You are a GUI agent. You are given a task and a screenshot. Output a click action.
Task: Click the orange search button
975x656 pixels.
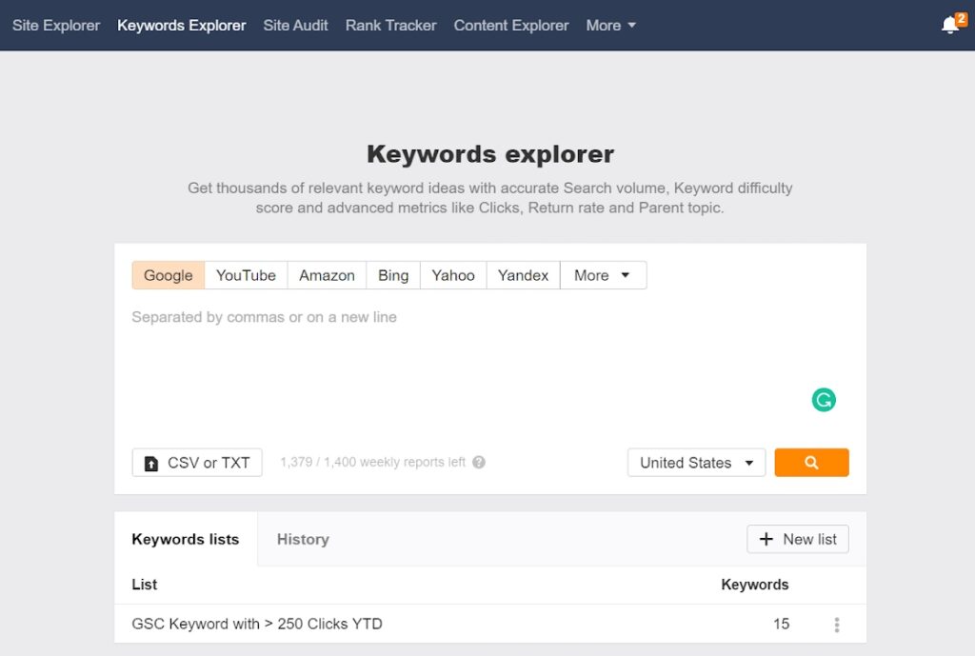[811, 463]
